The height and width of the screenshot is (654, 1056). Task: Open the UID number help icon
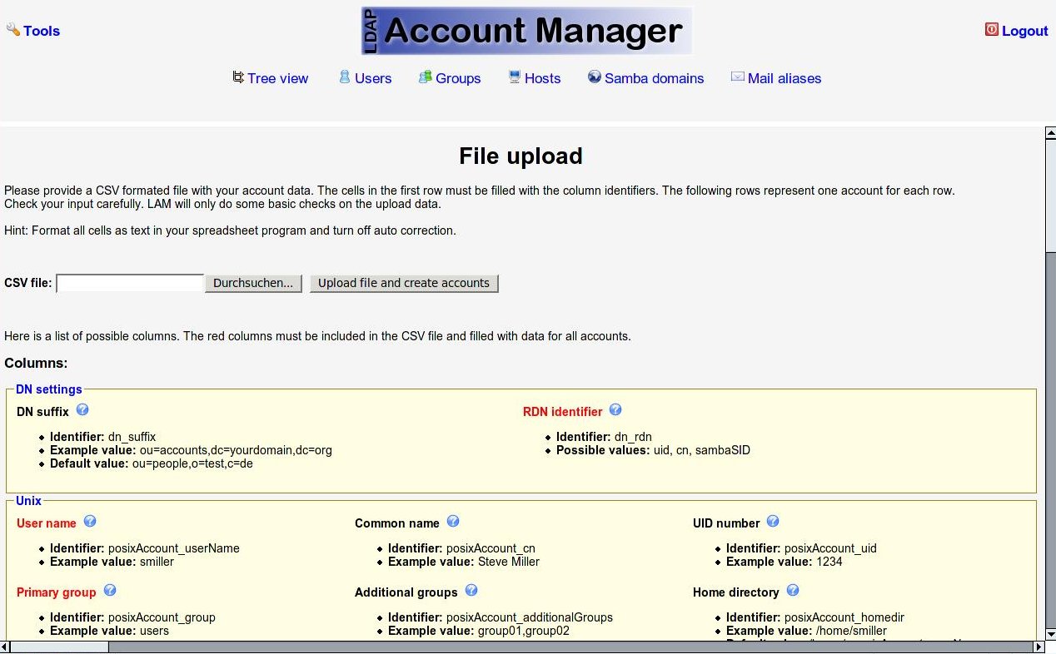[773, 522]
